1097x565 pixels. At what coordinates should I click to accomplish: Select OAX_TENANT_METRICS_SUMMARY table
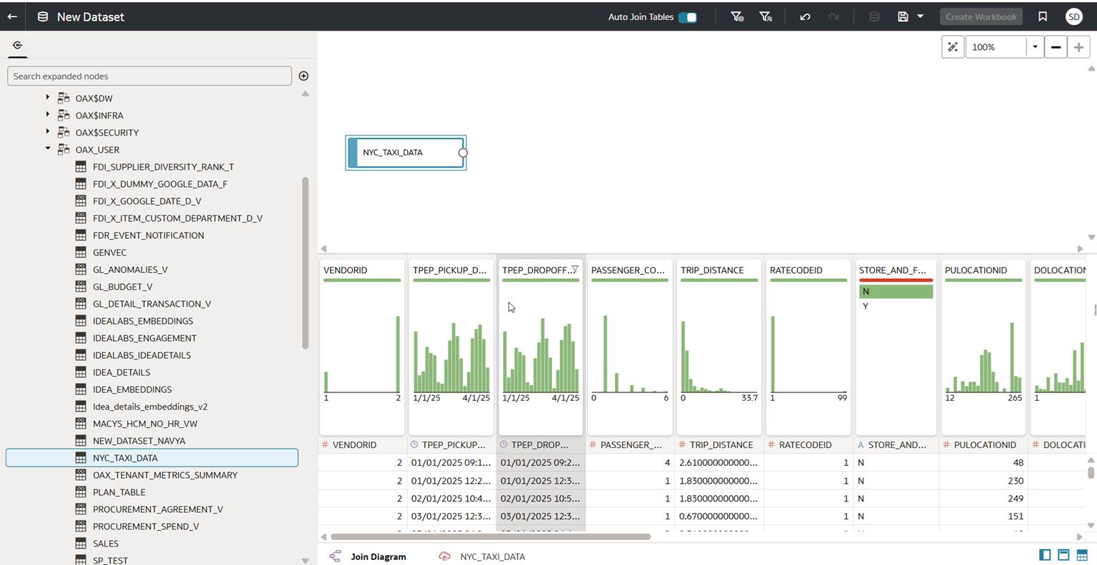[165, 475]
